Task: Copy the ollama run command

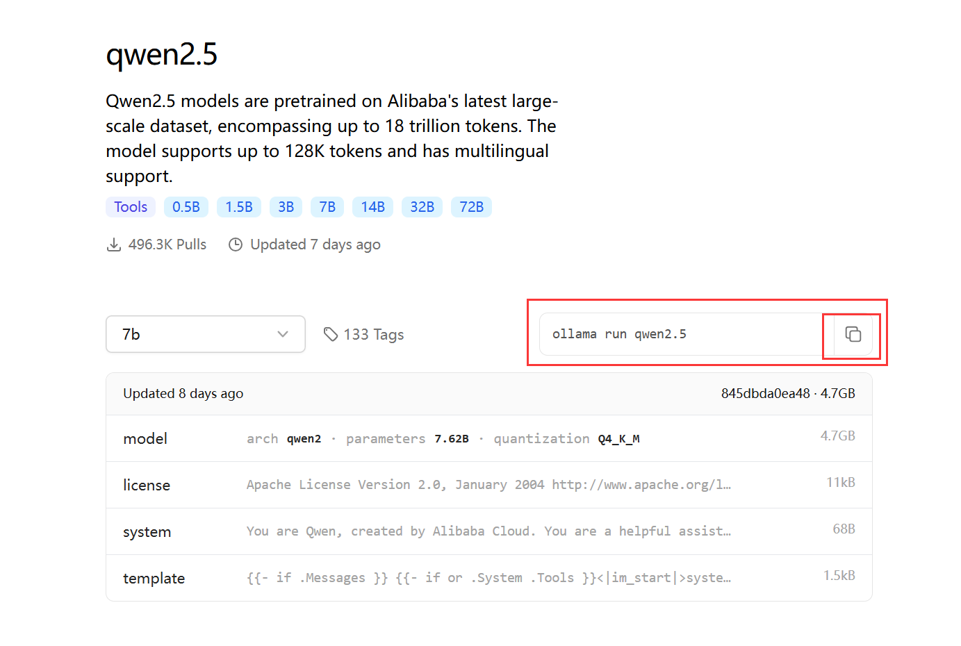Action: pyautogui.click(x=853, y=334)
